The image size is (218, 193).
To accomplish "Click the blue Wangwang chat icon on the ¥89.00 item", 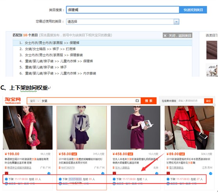I will 211,173.
